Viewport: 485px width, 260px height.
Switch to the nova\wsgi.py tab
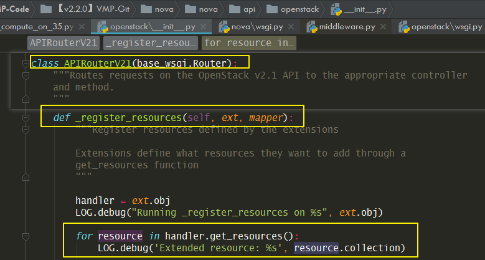click(x=257, y=27)
